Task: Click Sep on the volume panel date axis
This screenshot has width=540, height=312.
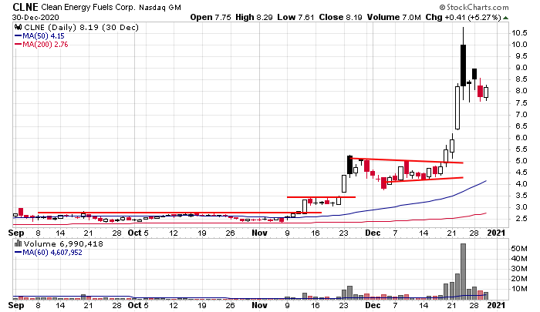Action: [x=16, y=306]
